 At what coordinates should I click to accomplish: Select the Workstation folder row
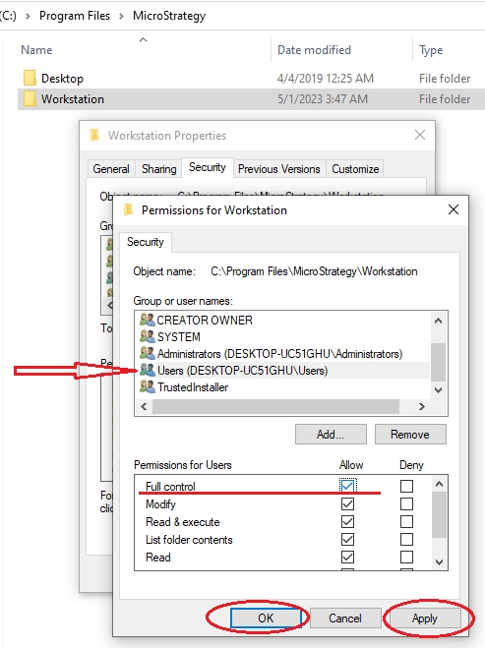251,98
